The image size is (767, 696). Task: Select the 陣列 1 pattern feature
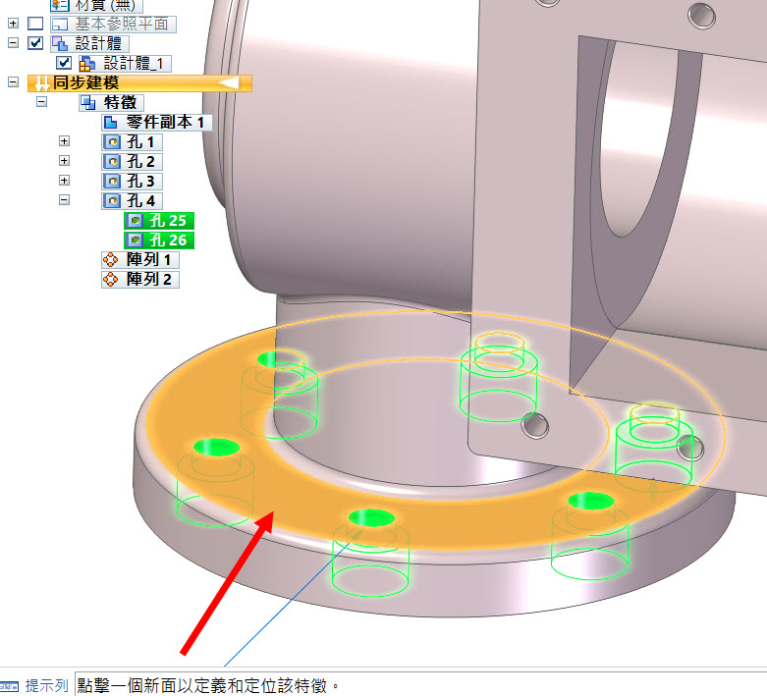coord(140,259)
